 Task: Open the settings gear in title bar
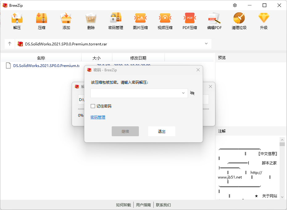click(235, 5)
